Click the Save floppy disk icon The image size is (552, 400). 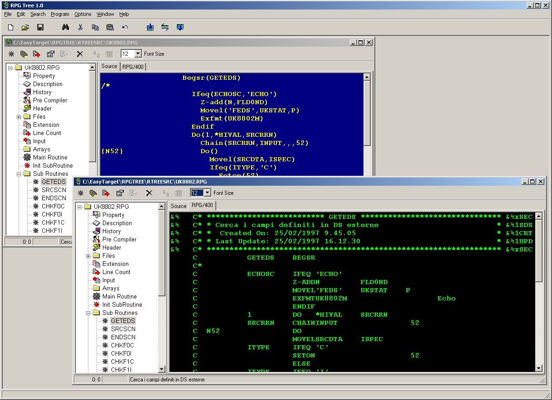[x=40, y=27]
